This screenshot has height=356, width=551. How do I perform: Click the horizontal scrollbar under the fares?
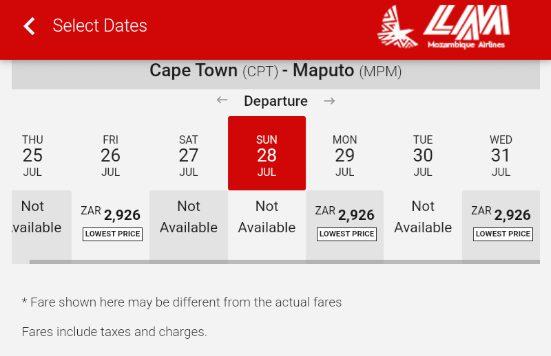click(x=284, y=262)
